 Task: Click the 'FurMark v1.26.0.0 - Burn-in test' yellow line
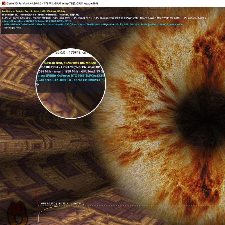click(x=33, y=11)
